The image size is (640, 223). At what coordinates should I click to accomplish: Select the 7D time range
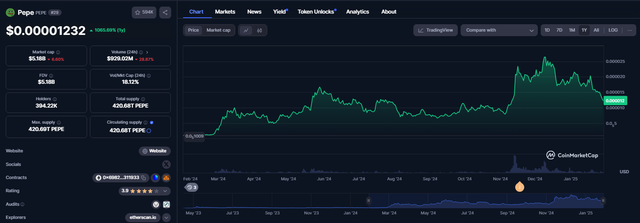coord(559,30)
